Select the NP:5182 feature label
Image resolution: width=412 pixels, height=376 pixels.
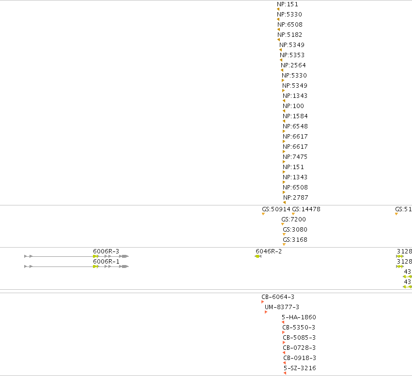pos(290,35)
